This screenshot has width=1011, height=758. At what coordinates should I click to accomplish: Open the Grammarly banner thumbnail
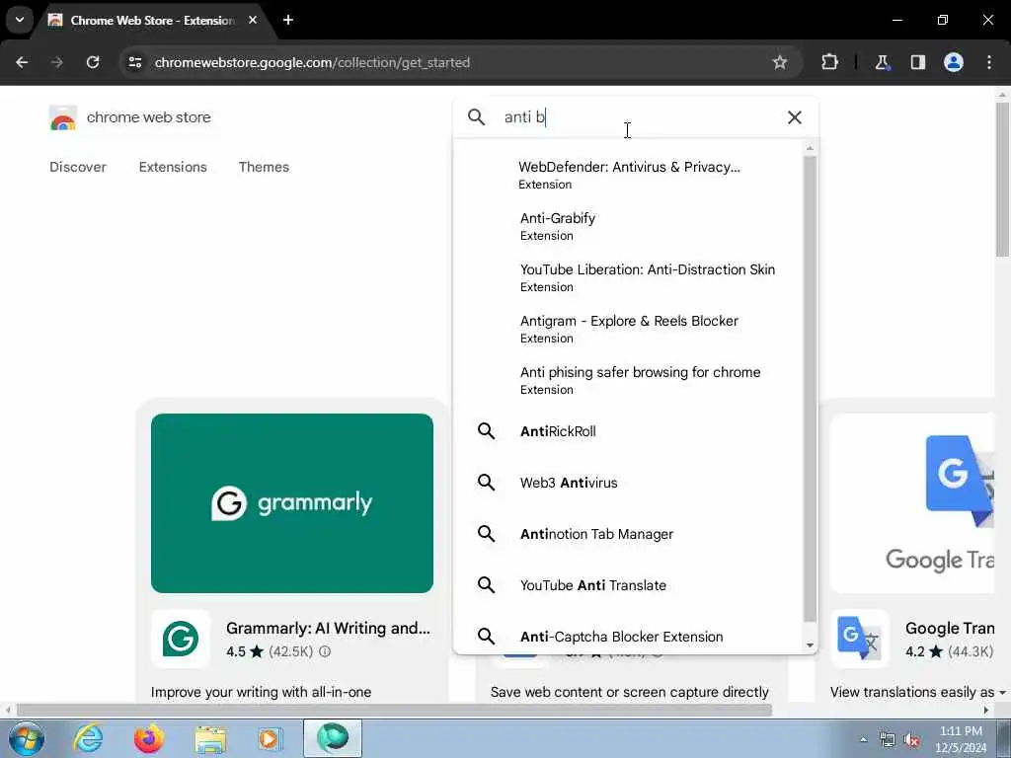pos(292,502)
